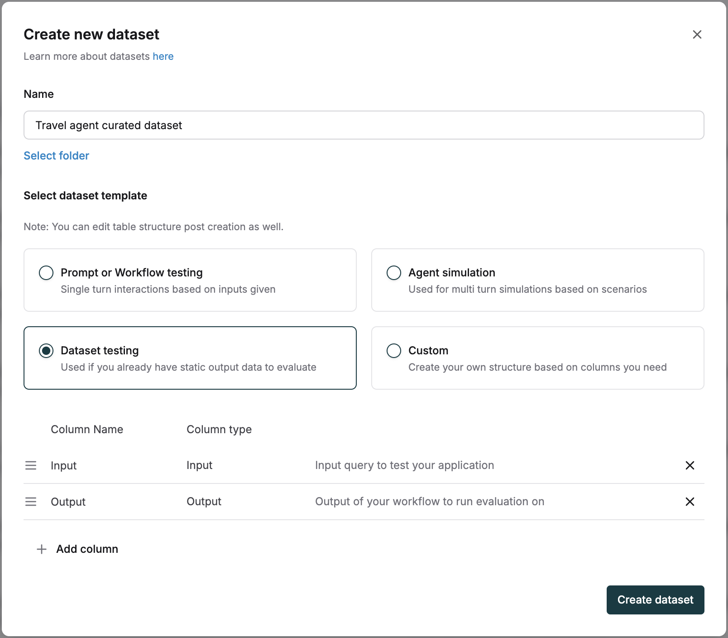
Task: Remove the Input column row
Action: [x=690, y=465]
